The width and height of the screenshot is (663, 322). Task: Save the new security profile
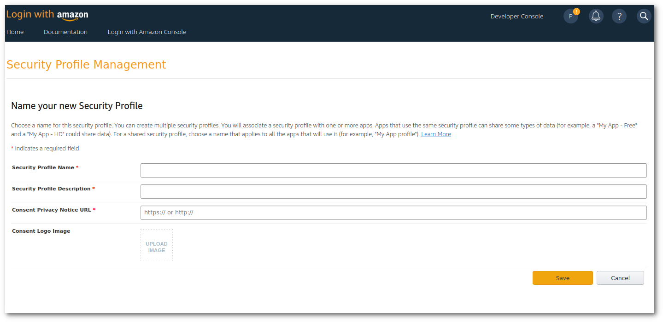click(563, 278)
